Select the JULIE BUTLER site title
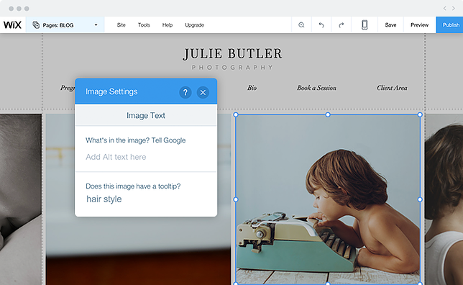The image size is (463, 285). [232, 54]
